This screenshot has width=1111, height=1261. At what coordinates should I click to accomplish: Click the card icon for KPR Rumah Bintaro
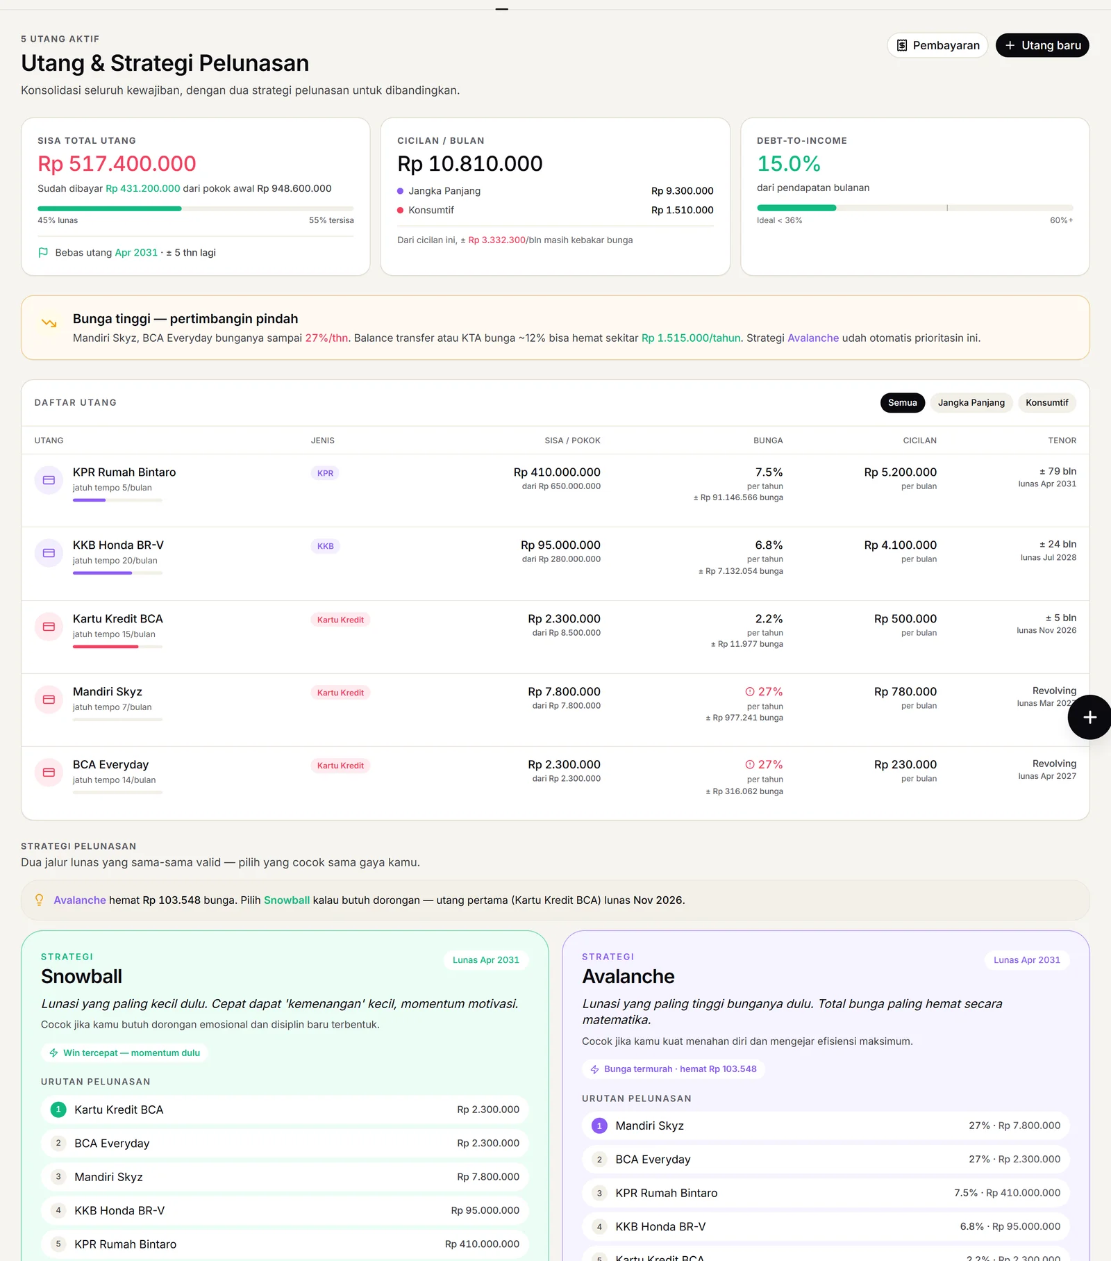[x=49, y=480]
